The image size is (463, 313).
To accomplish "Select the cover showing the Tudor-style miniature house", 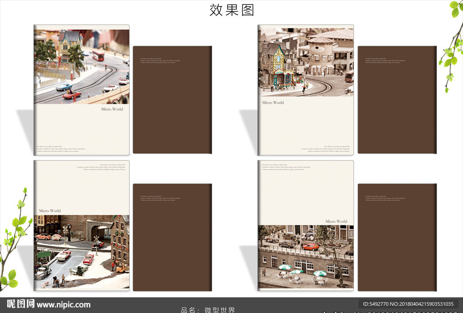I will pos(306,90).
